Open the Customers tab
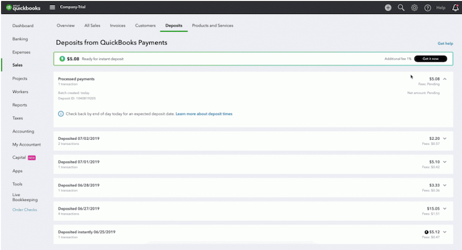462x250 pixels. pos(145,26)
